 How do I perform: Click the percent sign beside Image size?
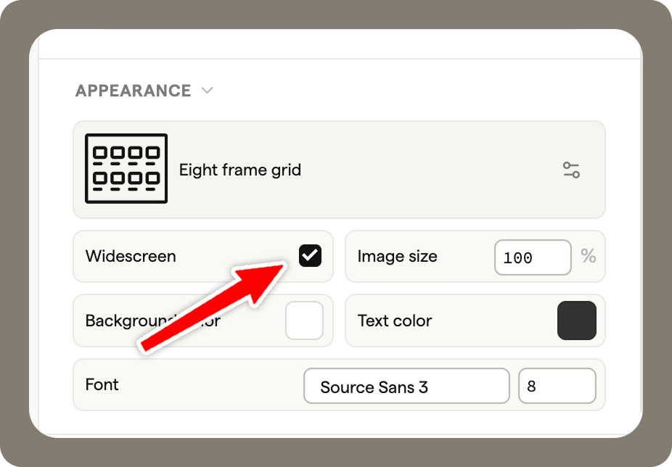588,256
